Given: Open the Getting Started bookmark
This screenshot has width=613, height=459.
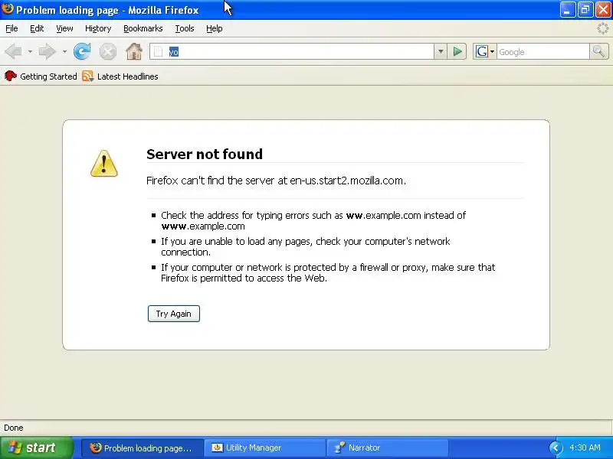Looking at the screenshot, I should click(41, 76).
